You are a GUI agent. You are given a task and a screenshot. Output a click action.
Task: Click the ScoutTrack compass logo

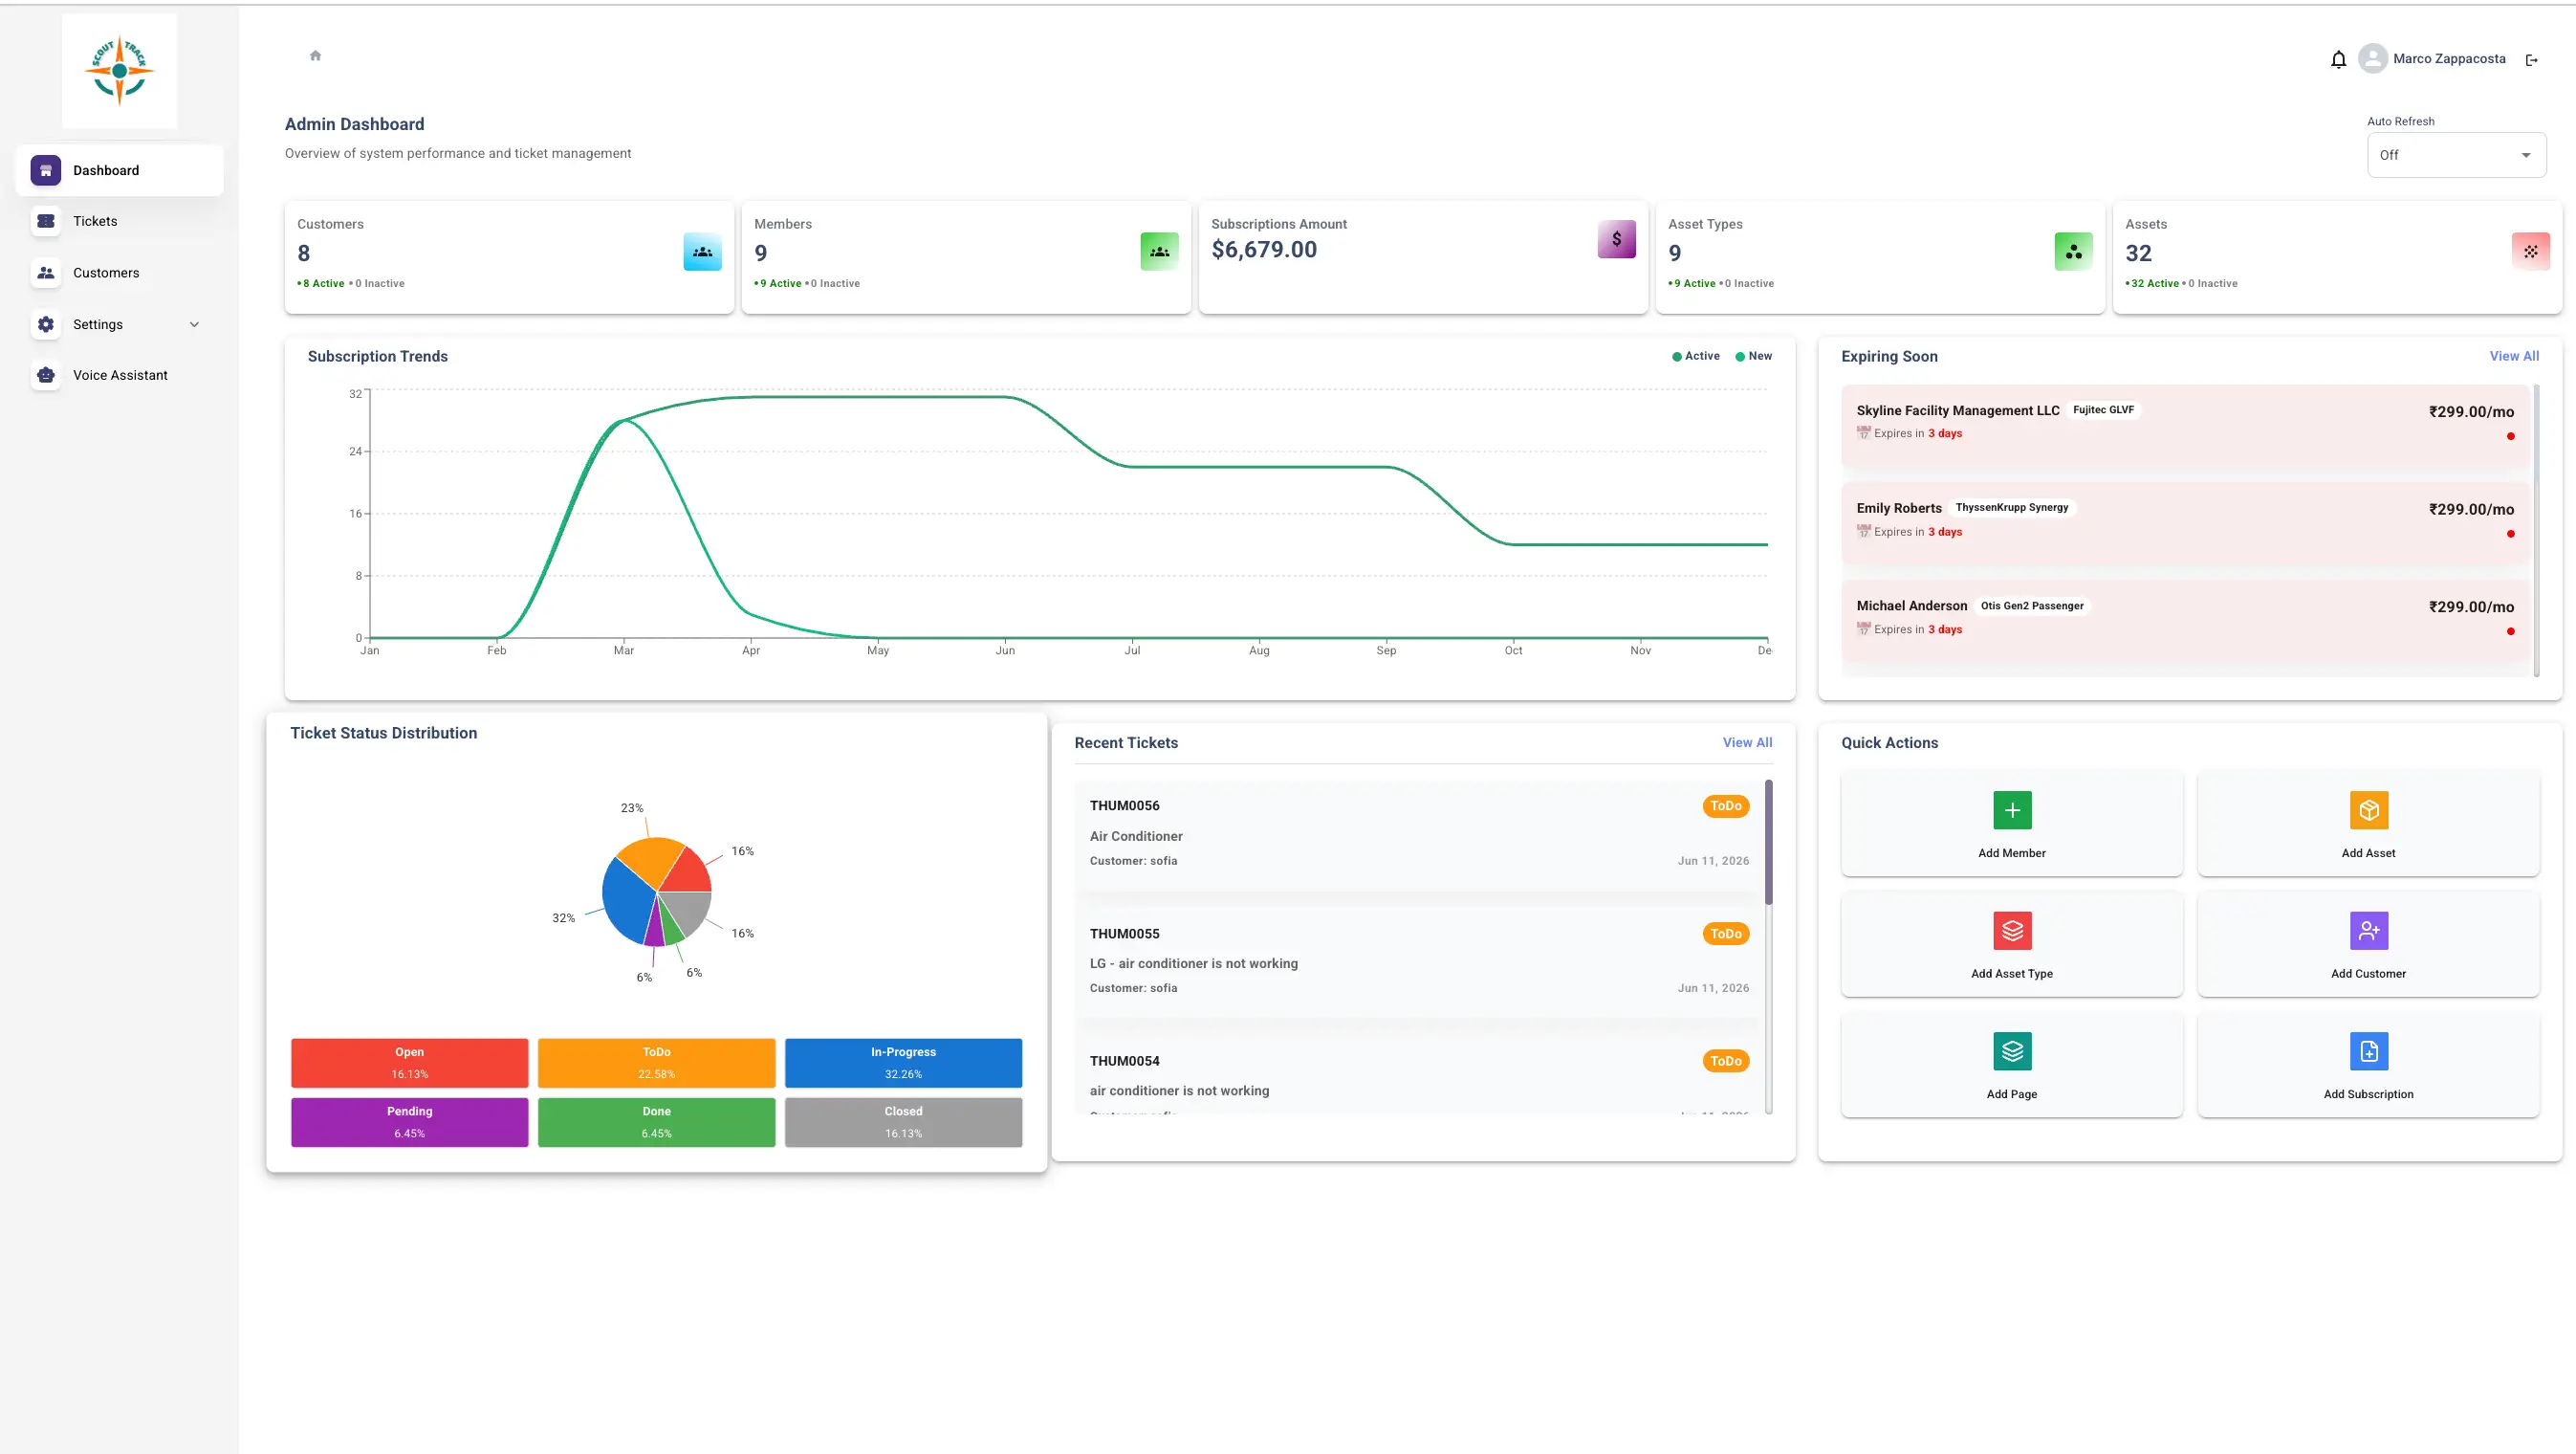119,70
